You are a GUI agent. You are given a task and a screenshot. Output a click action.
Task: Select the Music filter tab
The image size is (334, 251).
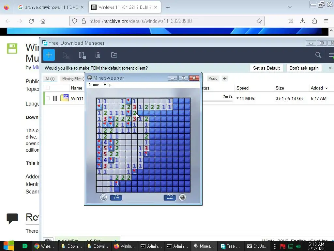click(213, 78)
